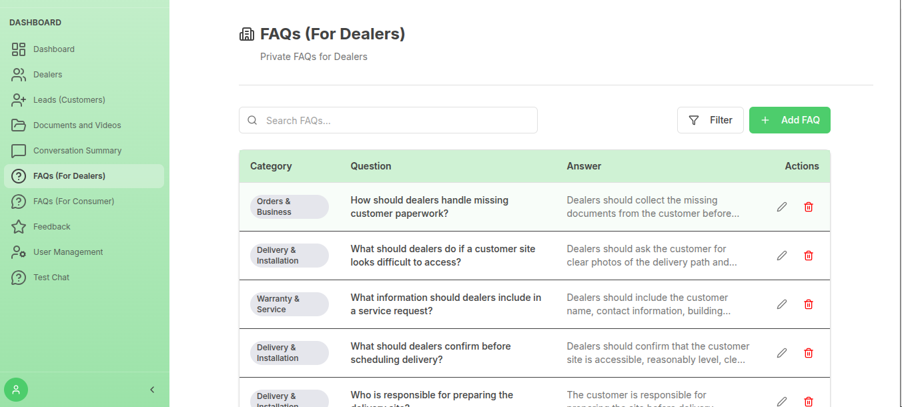Screen dimensions: 902x407
Task: Click answer 'Dealers should include the customer name'
Action: [x=649, y=304]
